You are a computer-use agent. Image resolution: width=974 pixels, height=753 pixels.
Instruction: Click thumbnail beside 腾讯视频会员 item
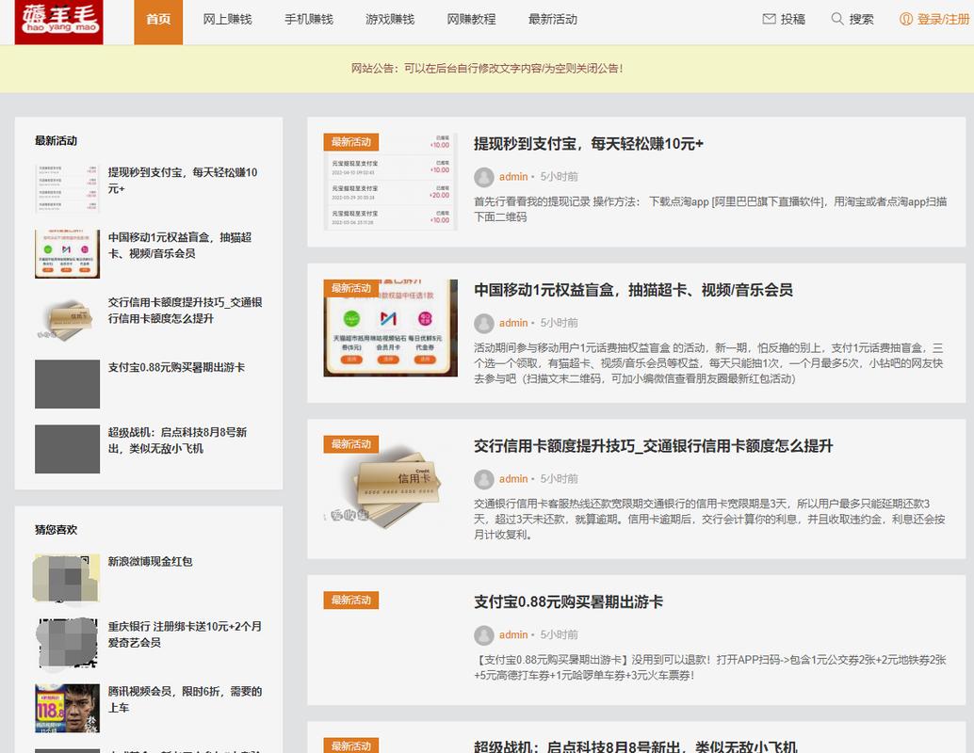click(67, 709)
